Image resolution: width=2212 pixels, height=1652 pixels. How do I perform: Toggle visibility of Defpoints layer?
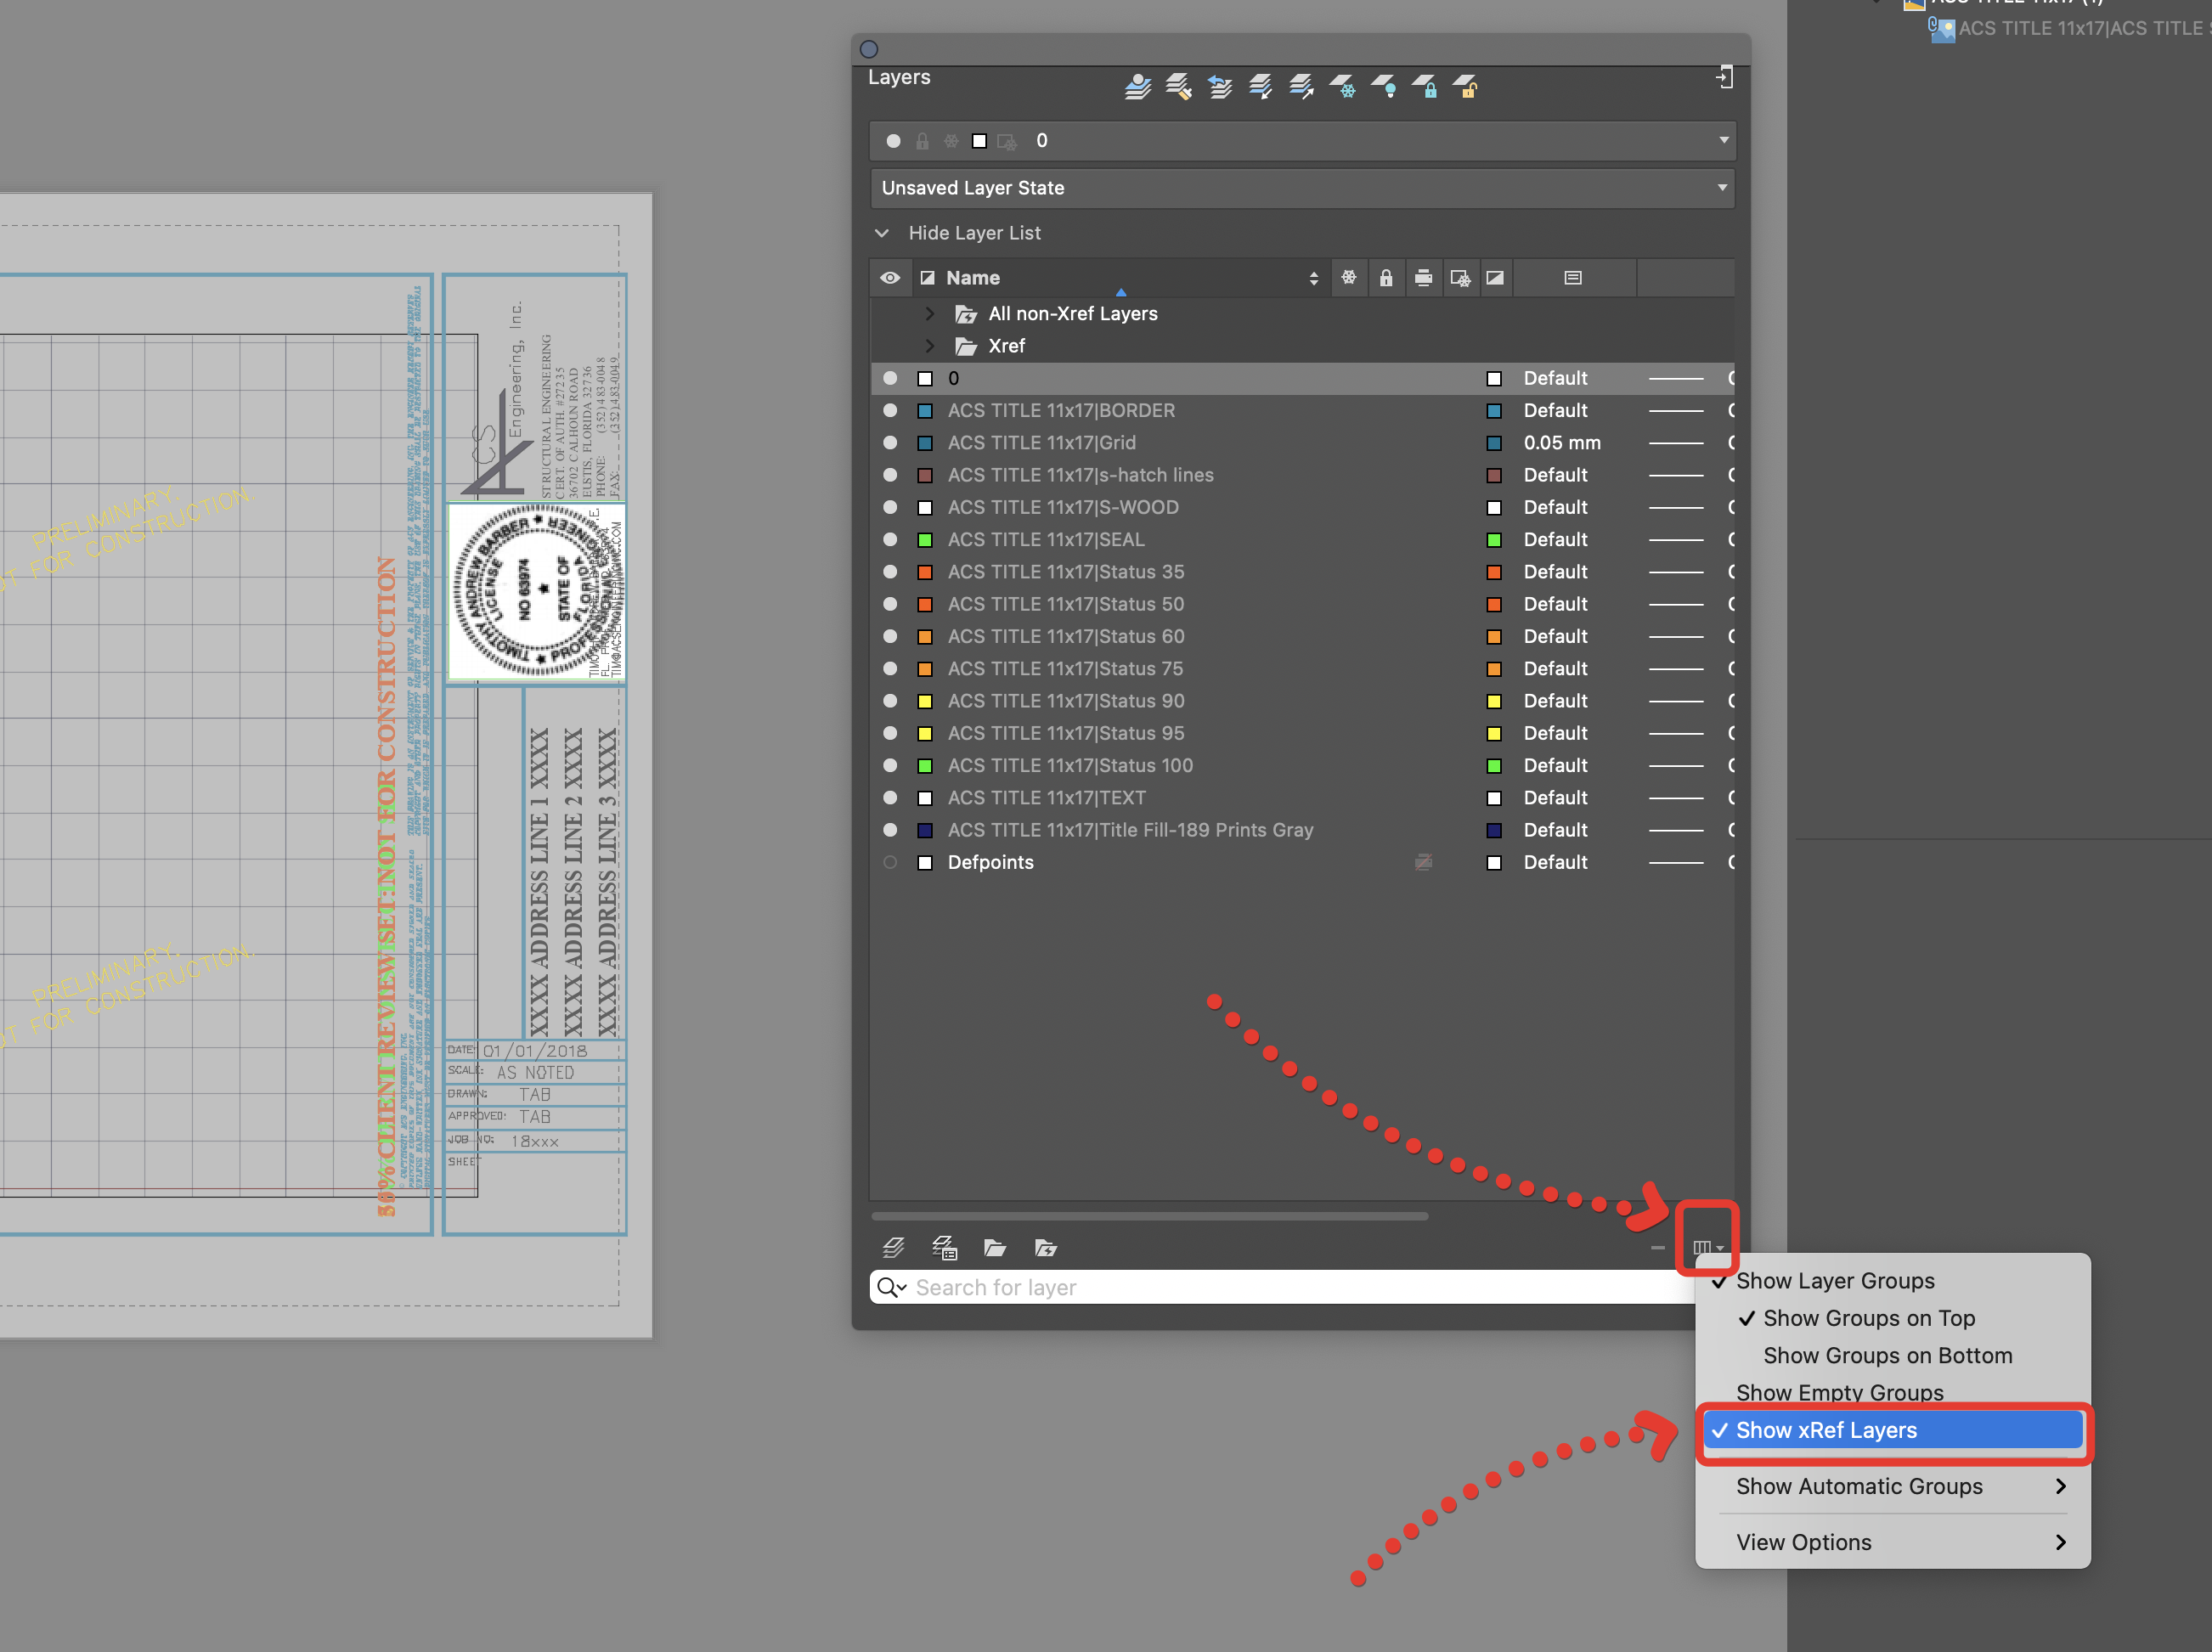pyautogui.click(x=890, y=862)
